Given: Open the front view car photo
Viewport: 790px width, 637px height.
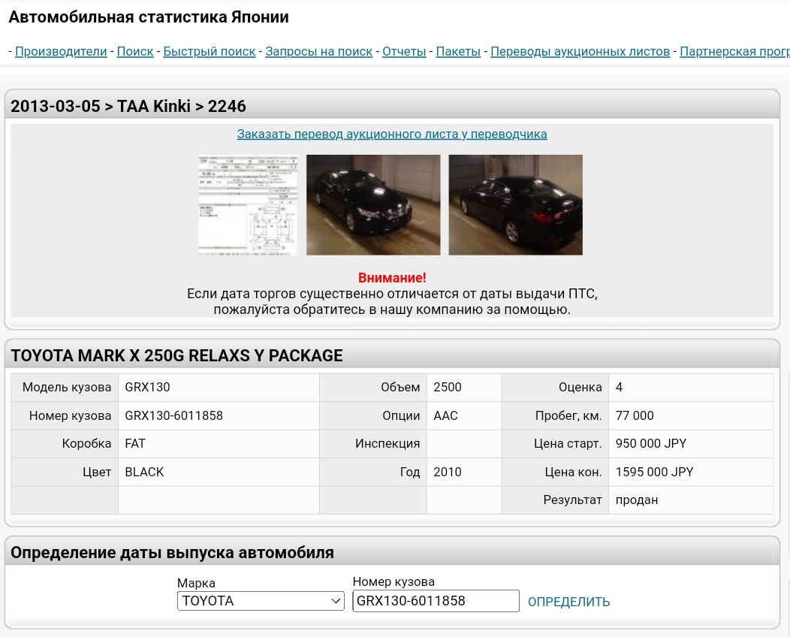Looking at the screenshot, I should point(373,205).
